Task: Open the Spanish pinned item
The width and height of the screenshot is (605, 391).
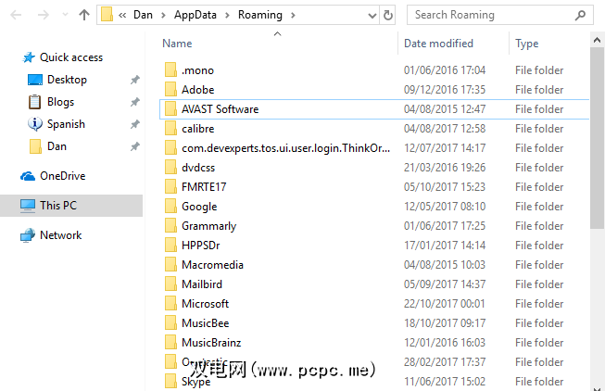Action: 66,124
